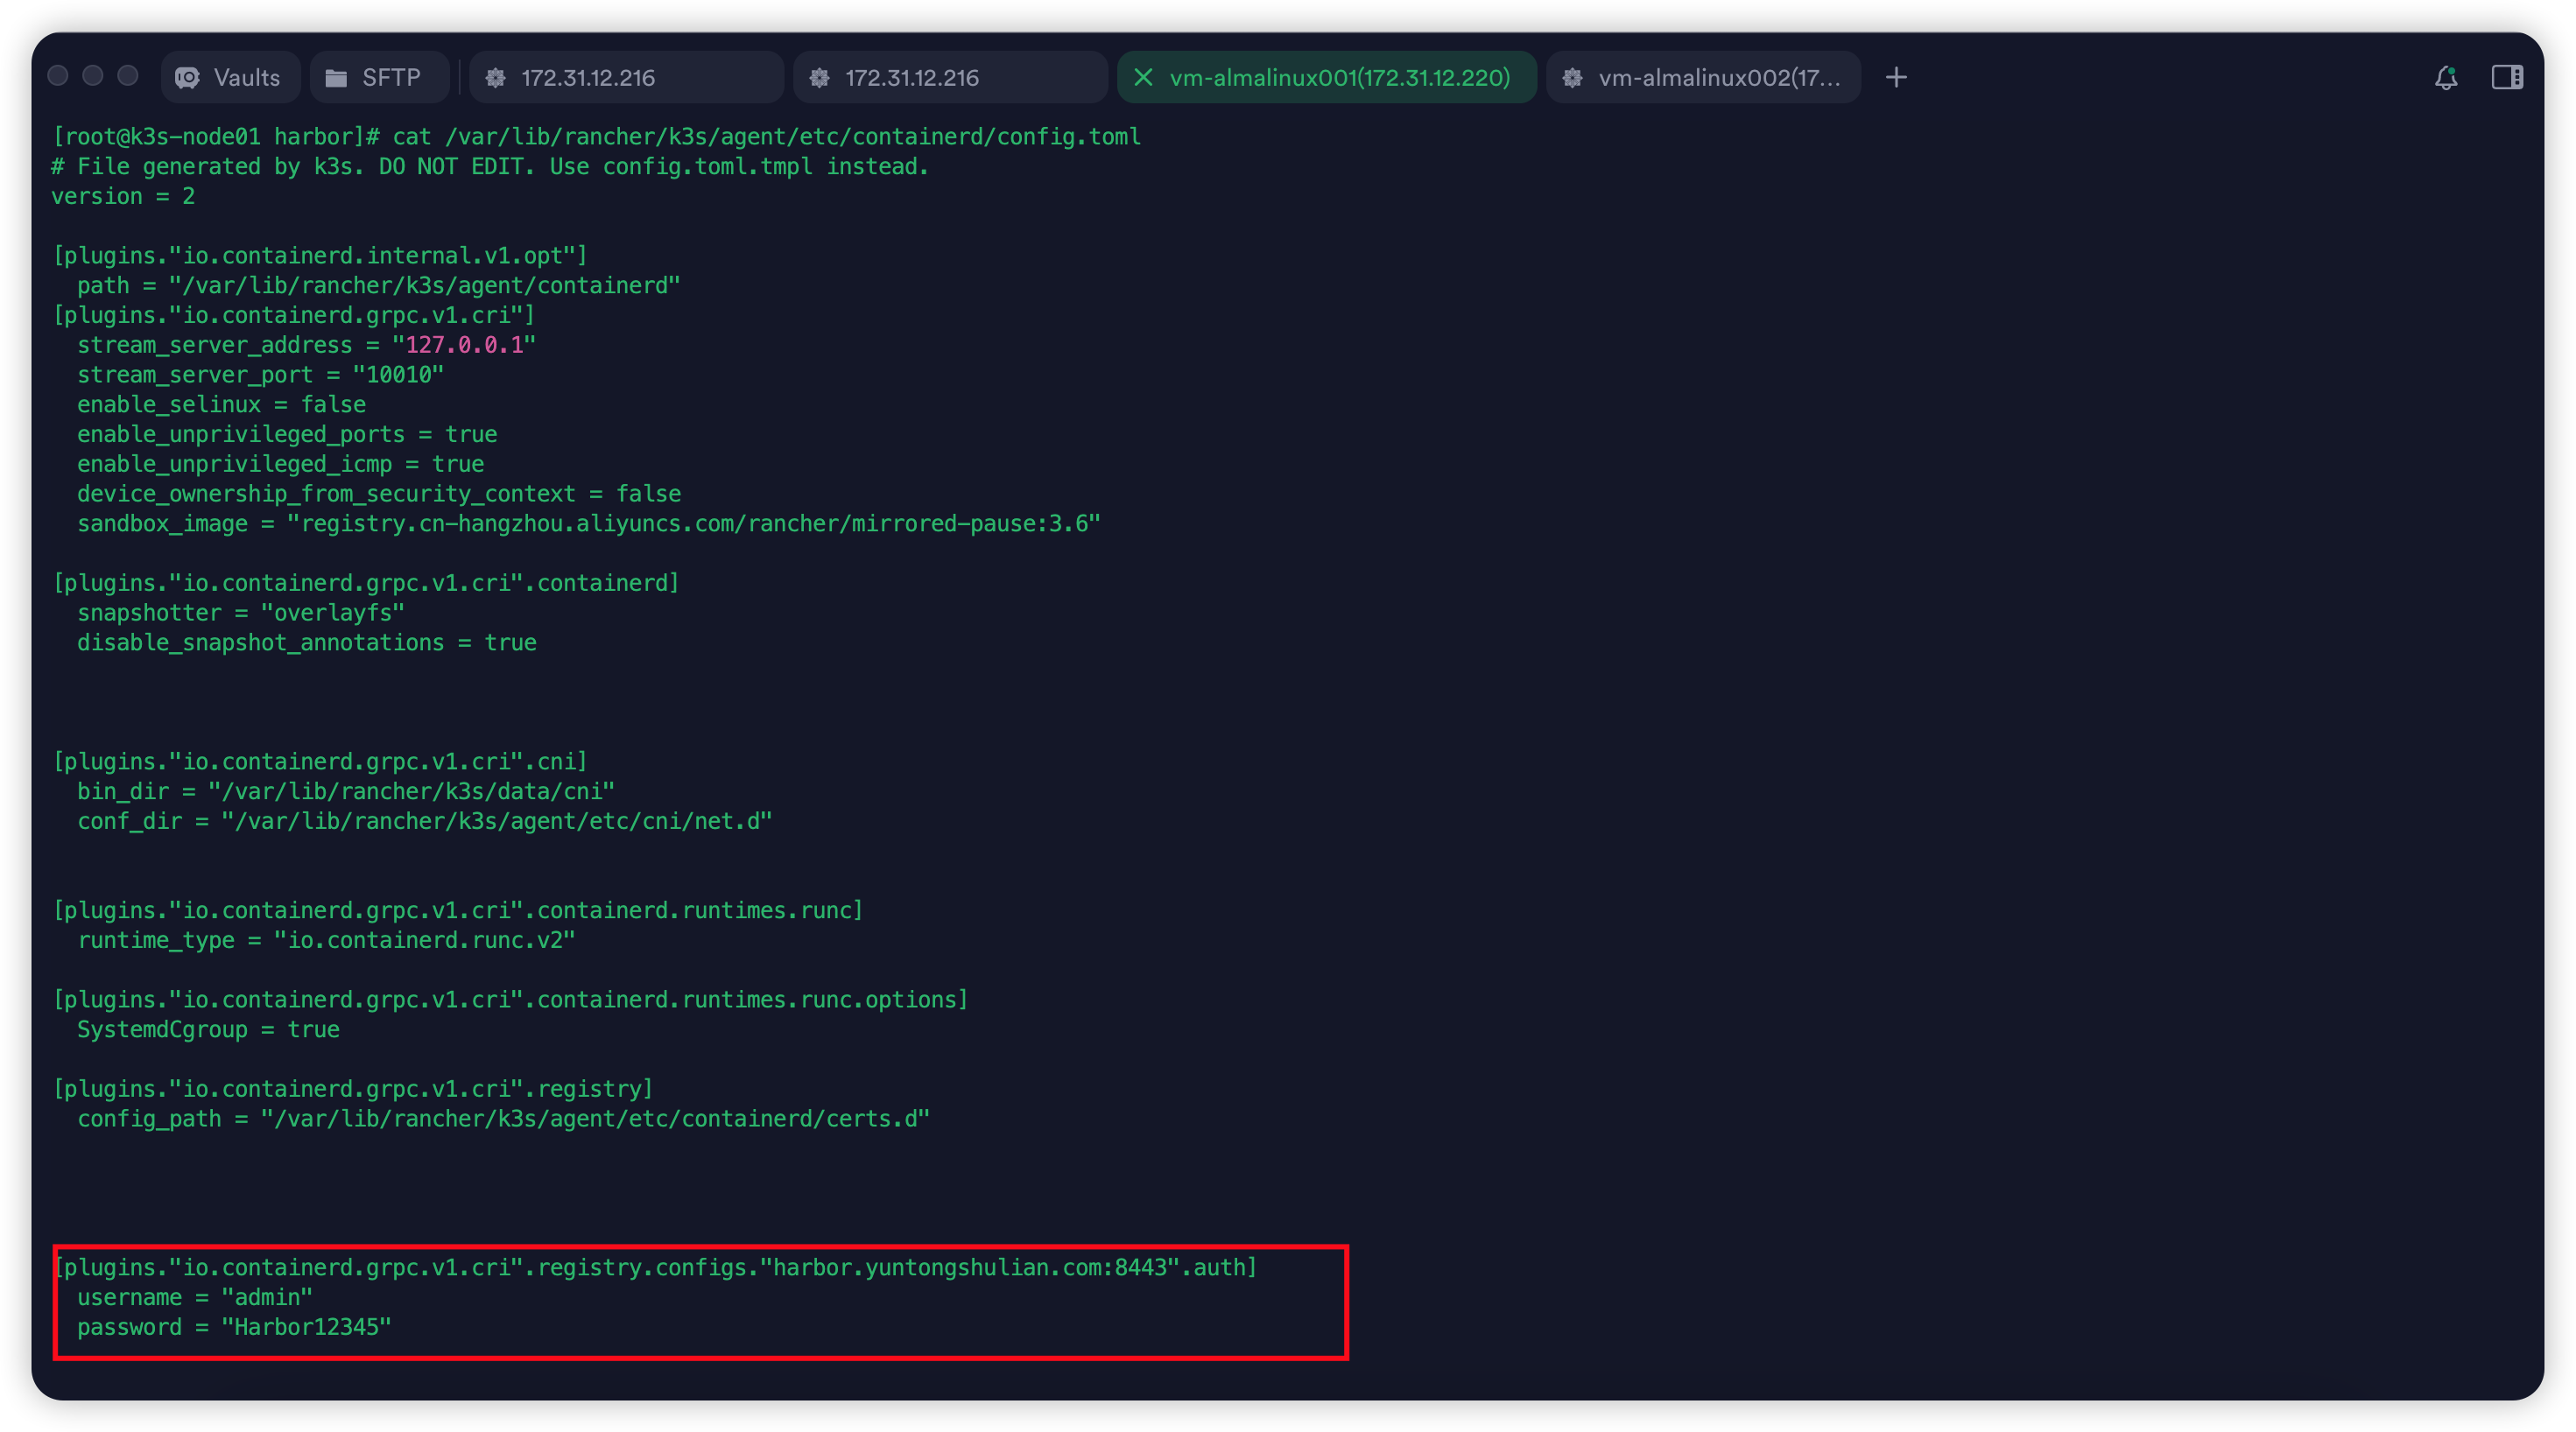2576x1432 pixels.
Task: Open notifications bell icon
Action: 2446,77
